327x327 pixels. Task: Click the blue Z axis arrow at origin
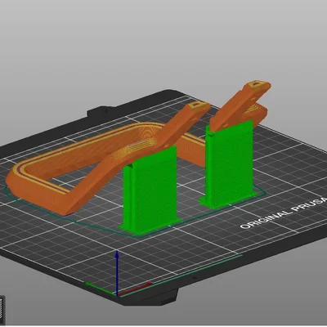[x=117, y=272]
